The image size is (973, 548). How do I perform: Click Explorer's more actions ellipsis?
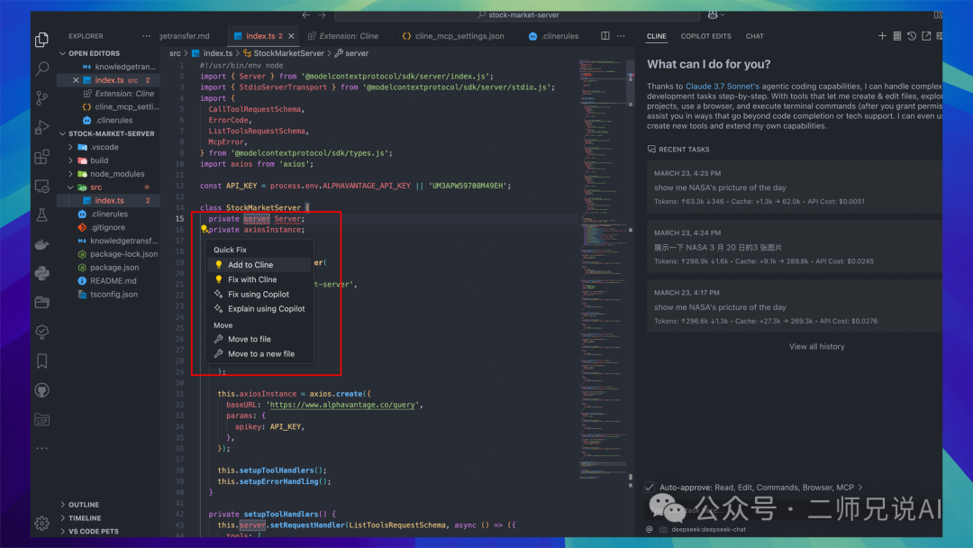pos(146,36)
